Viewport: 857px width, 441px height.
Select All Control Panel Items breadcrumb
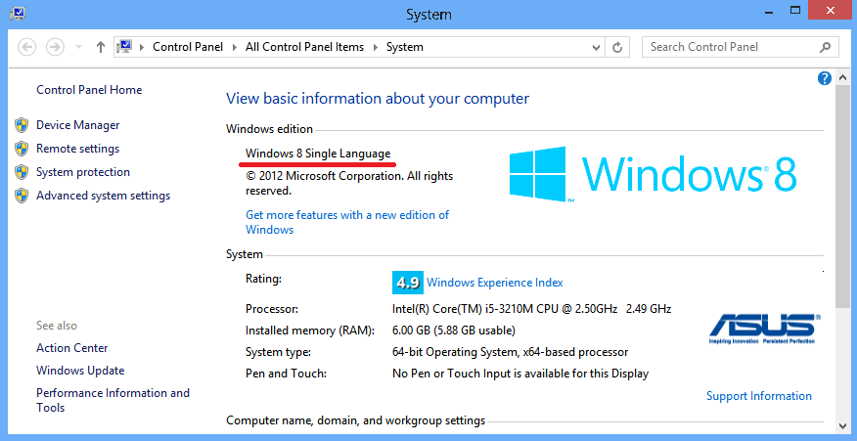[304, 47]
